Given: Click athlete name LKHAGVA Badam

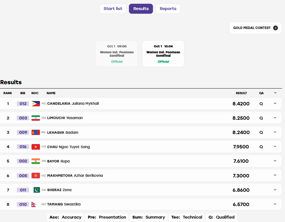Looking at the screenshot, I should pyautogui.click(x=63, y=133).
